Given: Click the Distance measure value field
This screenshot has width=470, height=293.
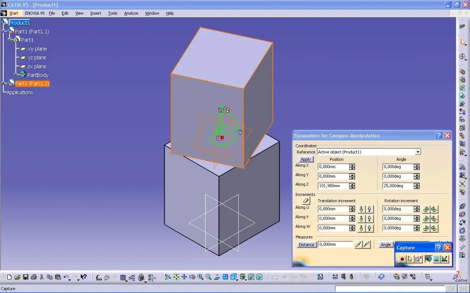Looking at the screenshot, I should 336,244.
